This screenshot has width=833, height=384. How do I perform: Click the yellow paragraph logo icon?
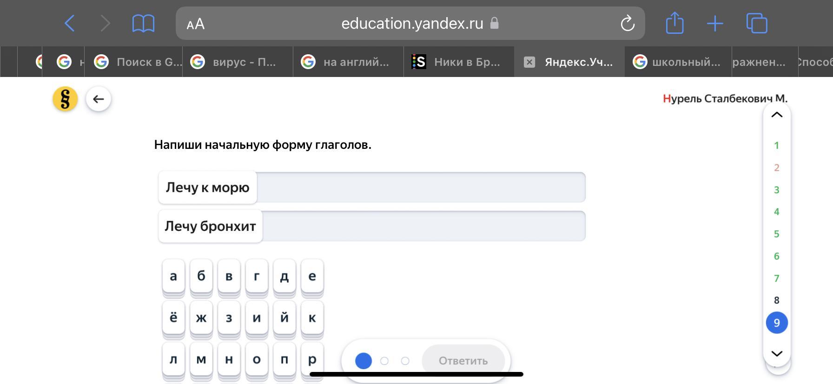coord(65,99)
